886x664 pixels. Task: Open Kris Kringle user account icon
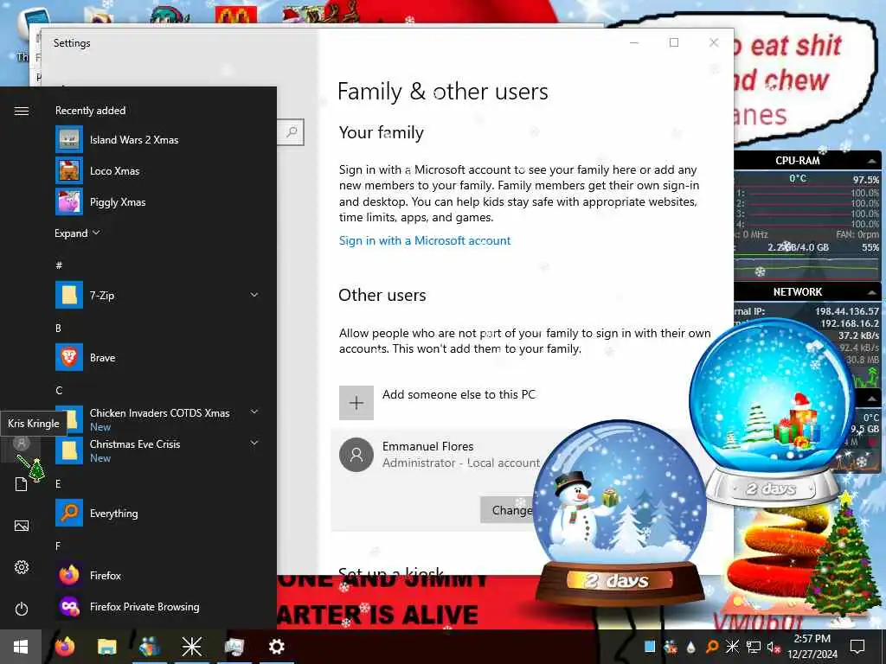pos(22,444)
